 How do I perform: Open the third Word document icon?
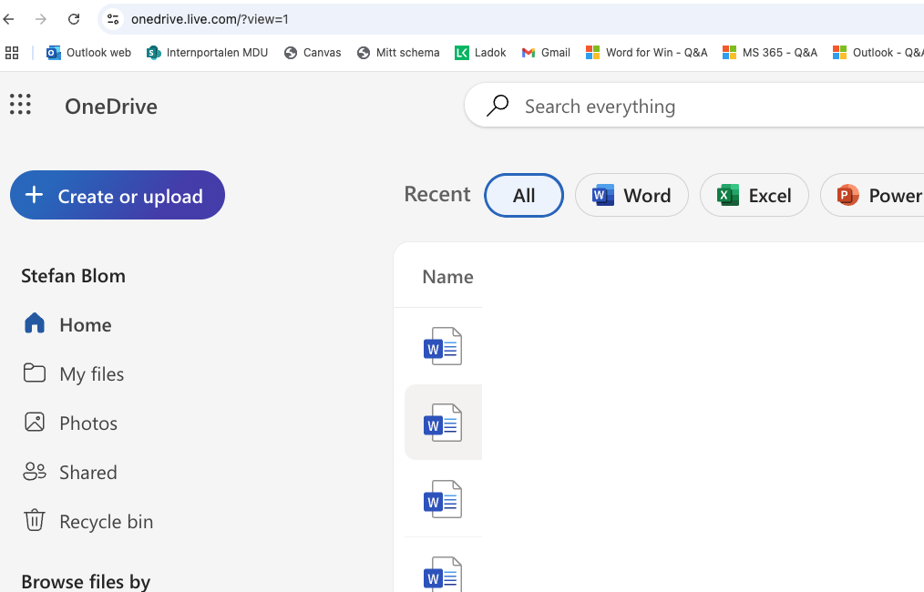tap(443, 499)
